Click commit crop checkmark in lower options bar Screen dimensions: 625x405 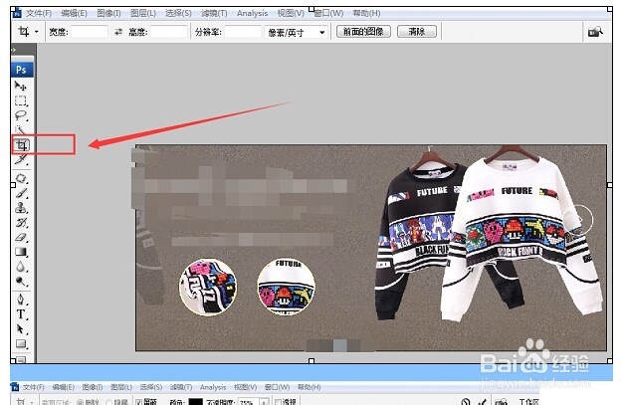tap(483, 402)
